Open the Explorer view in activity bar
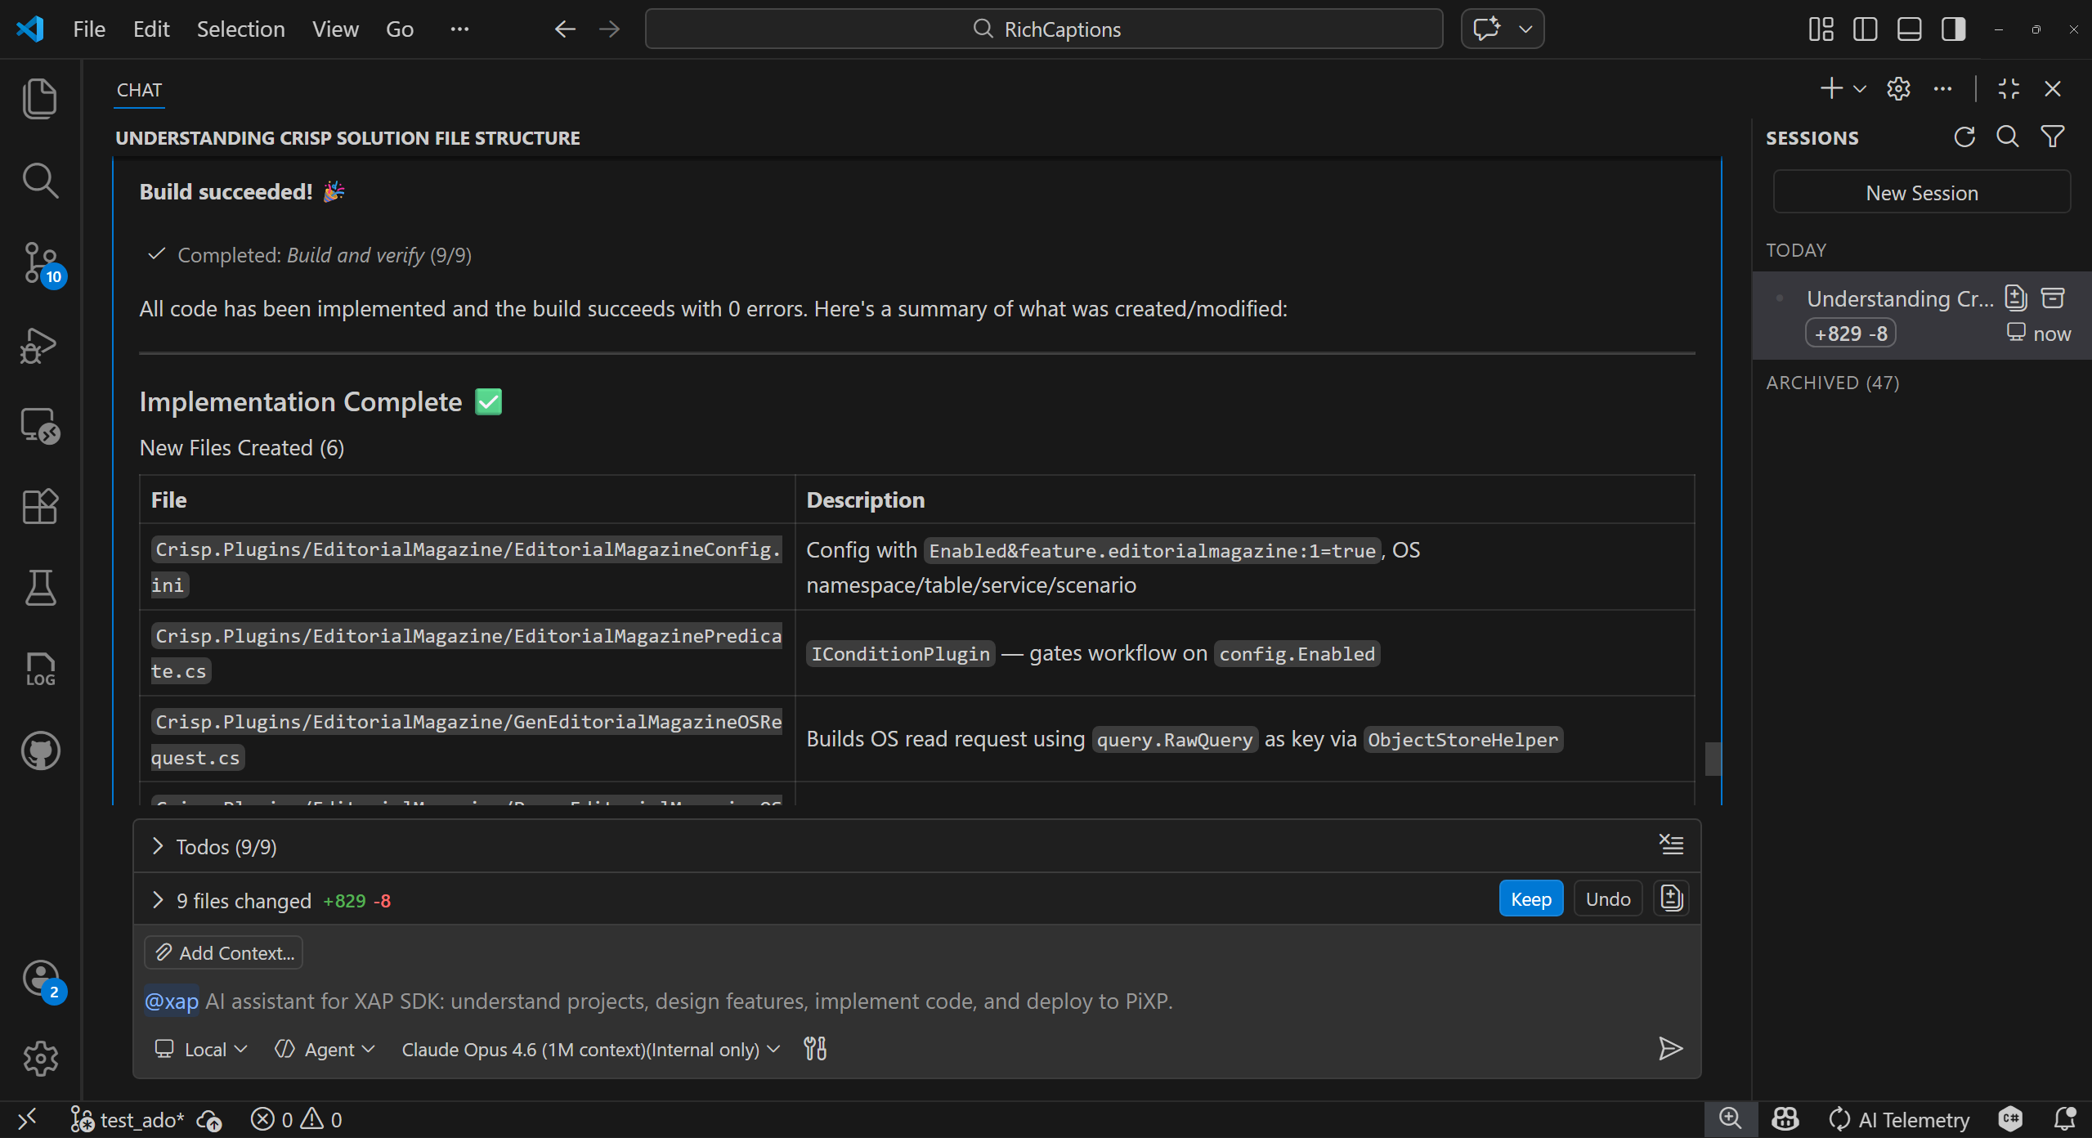 point(39,98)
